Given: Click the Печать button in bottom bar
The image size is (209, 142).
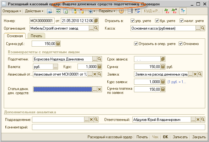Looking at the screenshot, I should (142, 137).
